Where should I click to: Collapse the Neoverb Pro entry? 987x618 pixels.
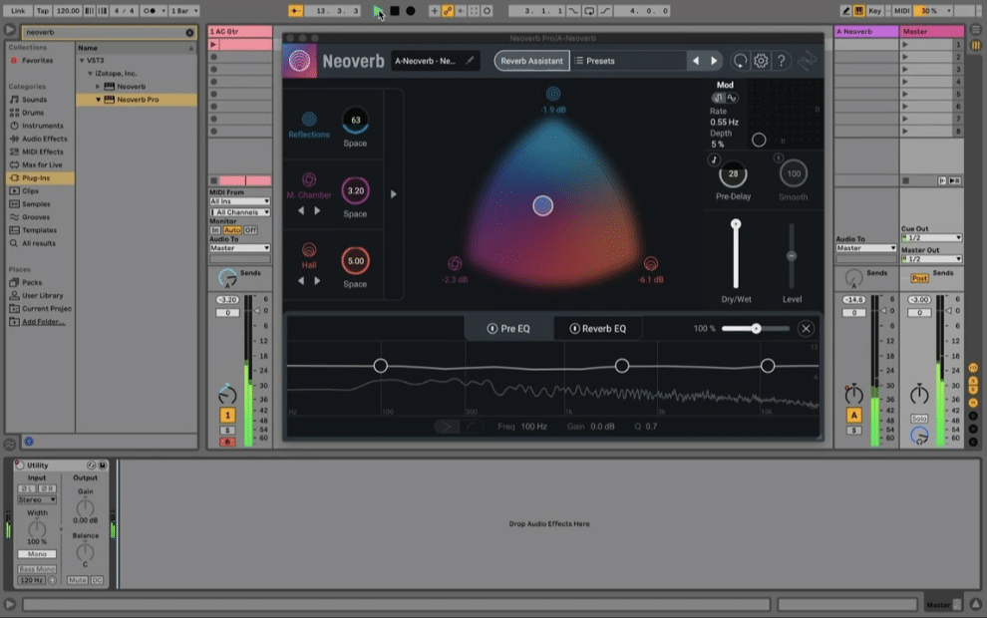tap(98, 100)
